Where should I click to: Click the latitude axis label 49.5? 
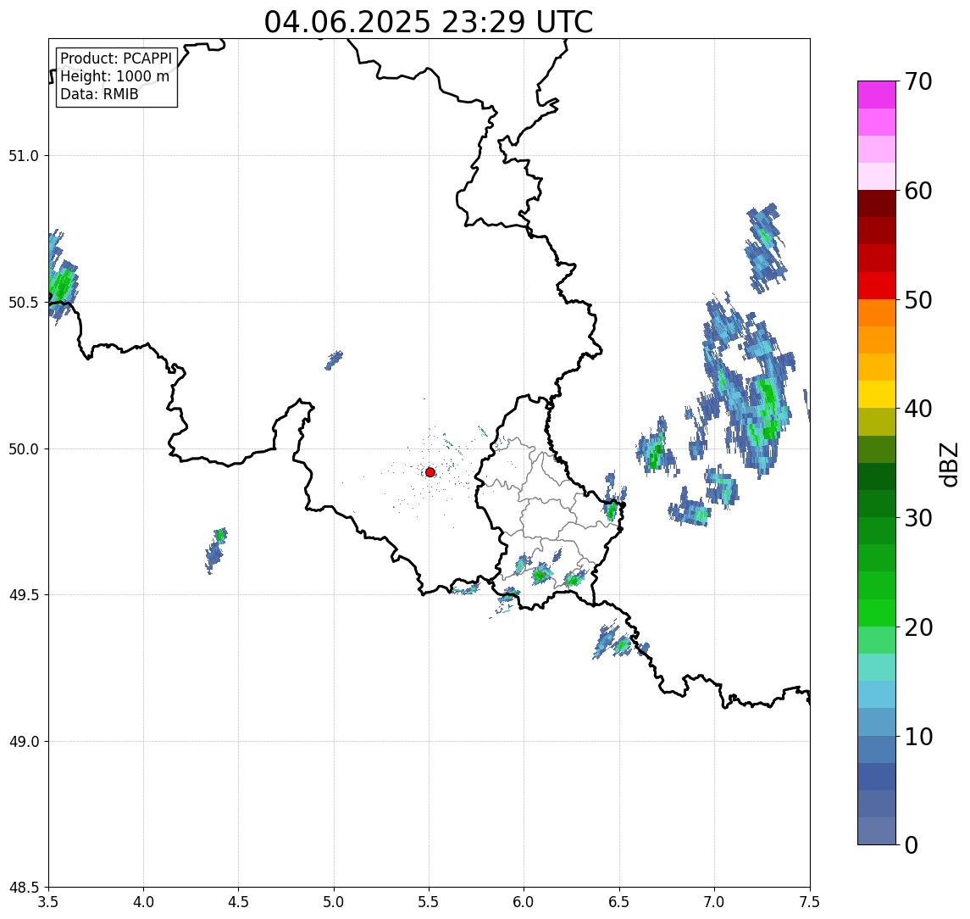(x=24, y=595)
